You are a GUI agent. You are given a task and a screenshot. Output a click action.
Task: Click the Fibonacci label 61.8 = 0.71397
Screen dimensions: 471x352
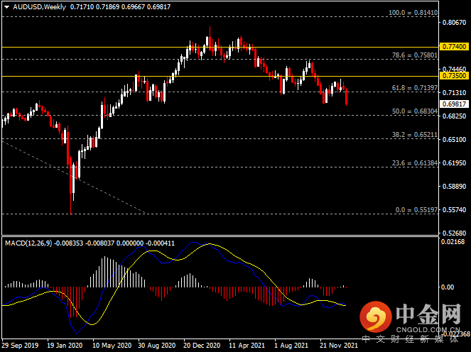pyautogui.click(x=415, y=87)
